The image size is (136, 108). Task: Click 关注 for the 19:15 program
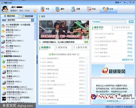[130, 52]
